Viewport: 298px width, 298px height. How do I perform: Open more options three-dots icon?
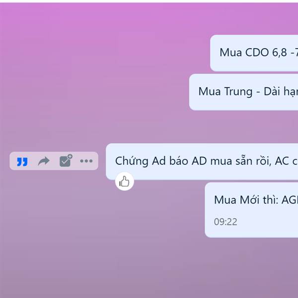[86, 161]
